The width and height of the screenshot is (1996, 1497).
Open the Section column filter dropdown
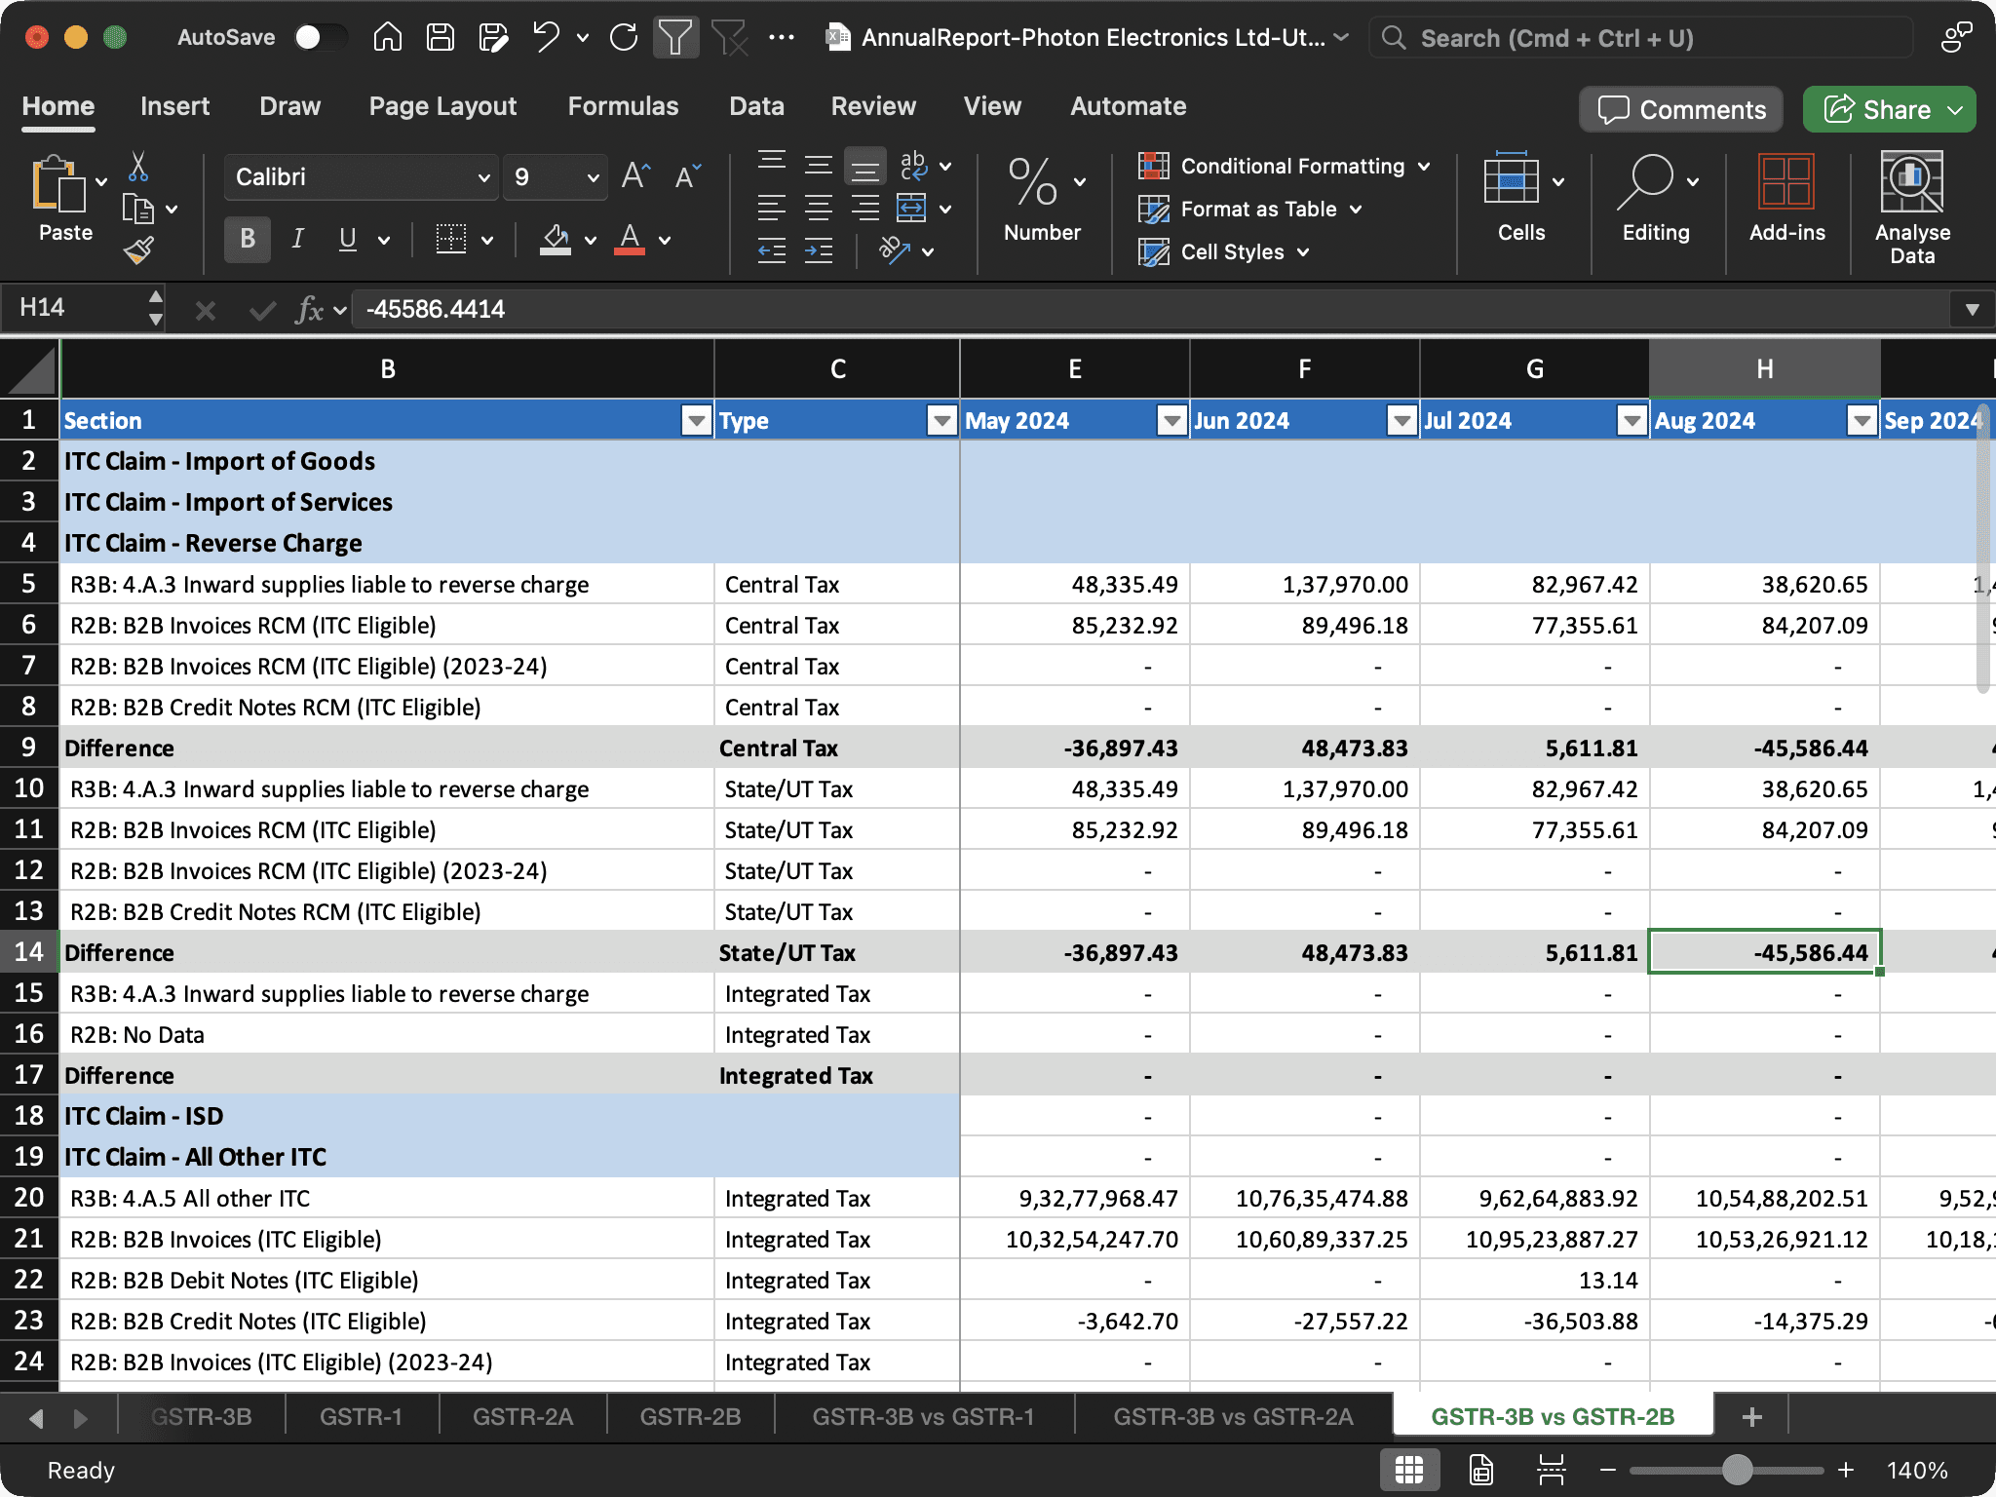[x=696, y=421]
